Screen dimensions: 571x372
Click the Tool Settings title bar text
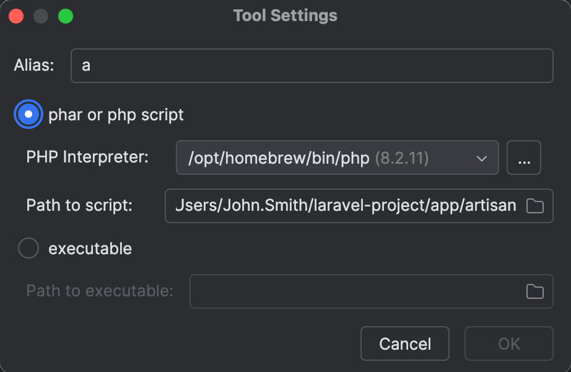pos(285,15)
